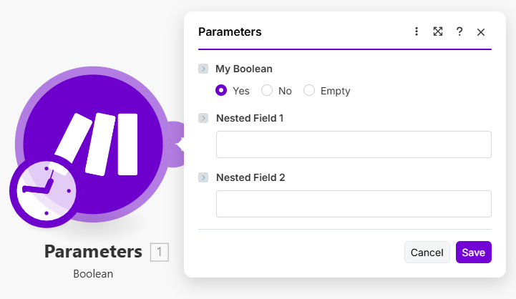The height and width of the screenshot is (299, 516).
Task: Open the schedule clock icon on the module
Action: 44,192
